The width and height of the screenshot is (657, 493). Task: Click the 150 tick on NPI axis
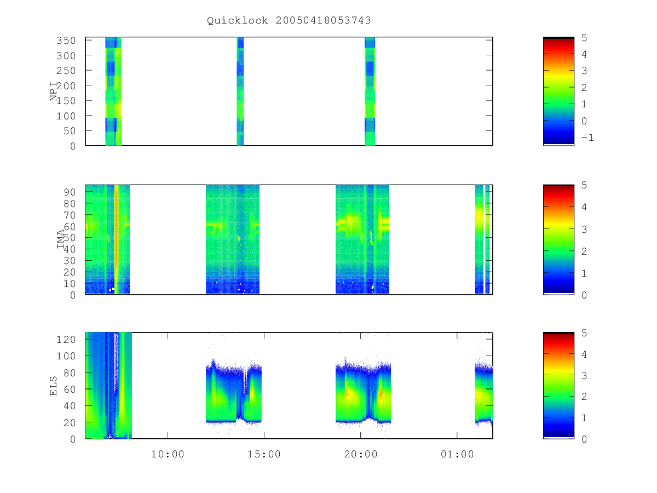click(67, 101)
